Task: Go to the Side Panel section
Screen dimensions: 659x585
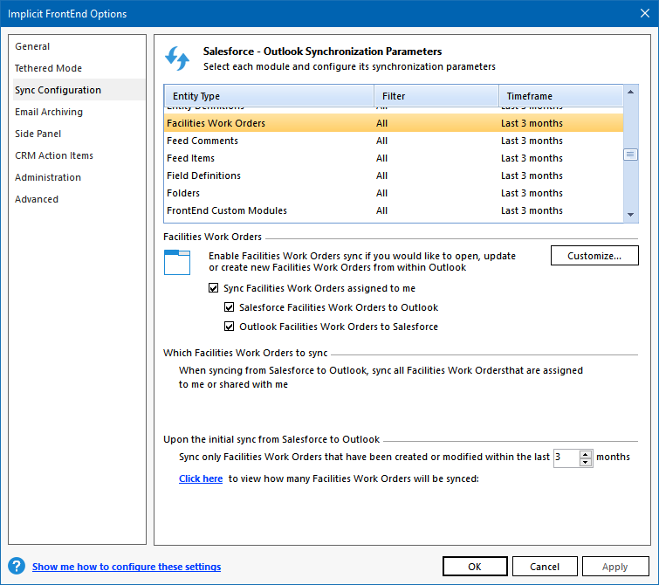Action: click(38, 134)
